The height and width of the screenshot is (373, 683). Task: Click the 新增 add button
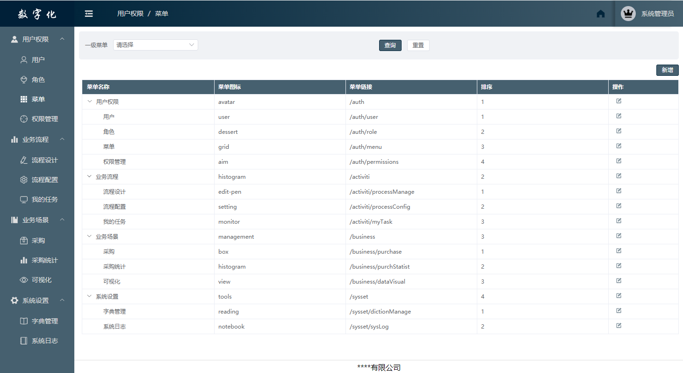pyautogui.click(x=667, y=70)
